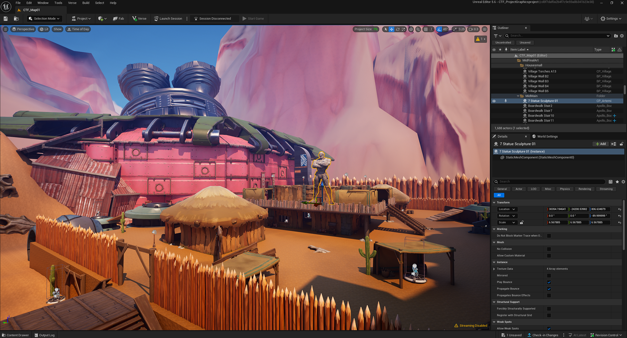627x338 pixels.
Task: Toggle visibility of 7 Statue Sculpture 01
Action: pyautogui.click(x=494, y=101)
